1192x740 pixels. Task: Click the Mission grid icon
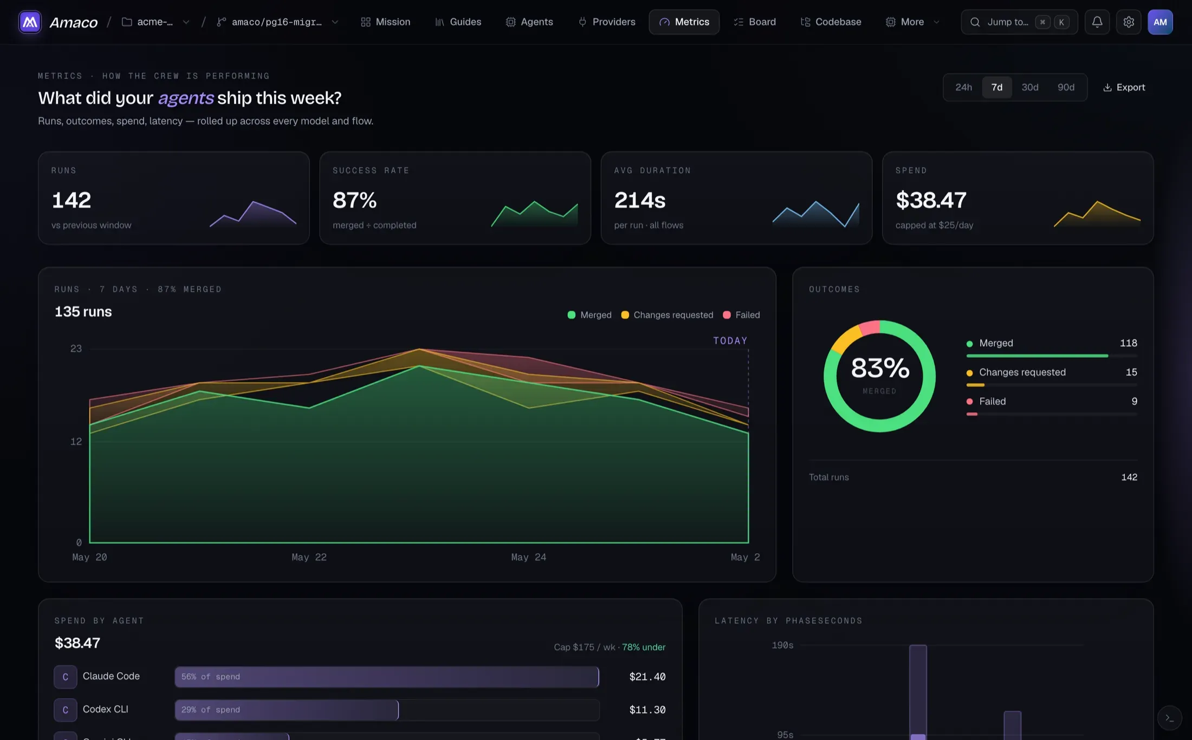coord(366,22)
